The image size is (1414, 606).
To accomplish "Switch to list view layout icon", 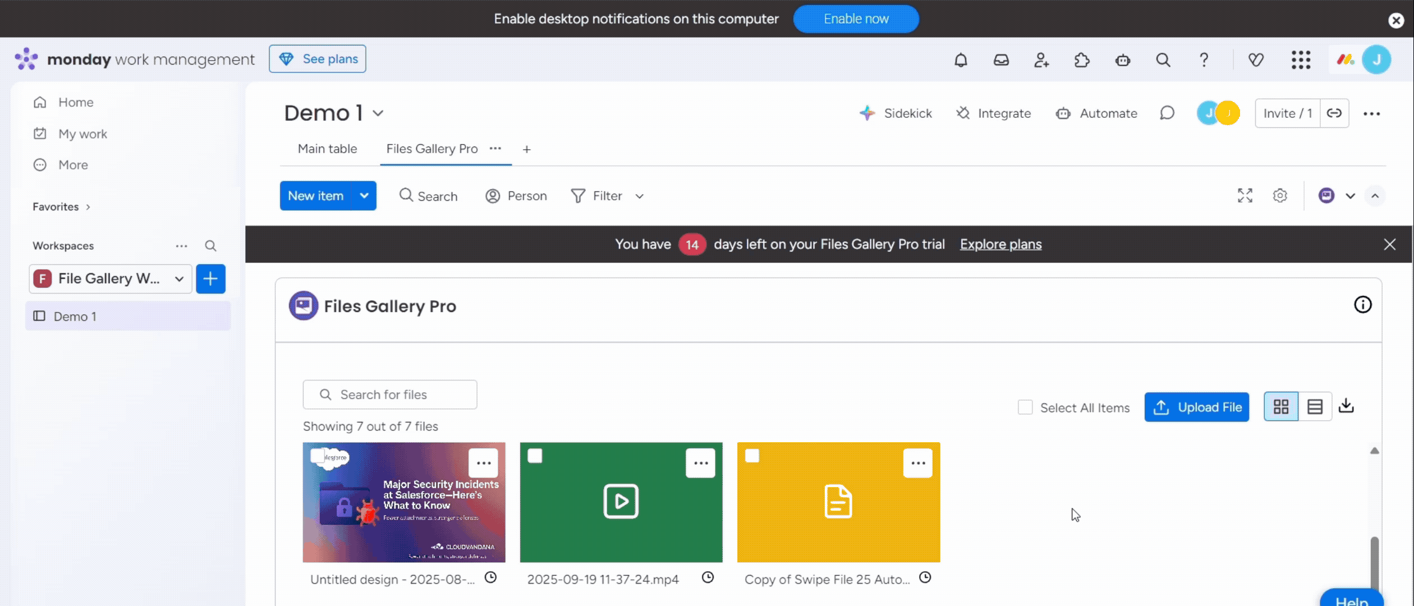I will 1315,407.
